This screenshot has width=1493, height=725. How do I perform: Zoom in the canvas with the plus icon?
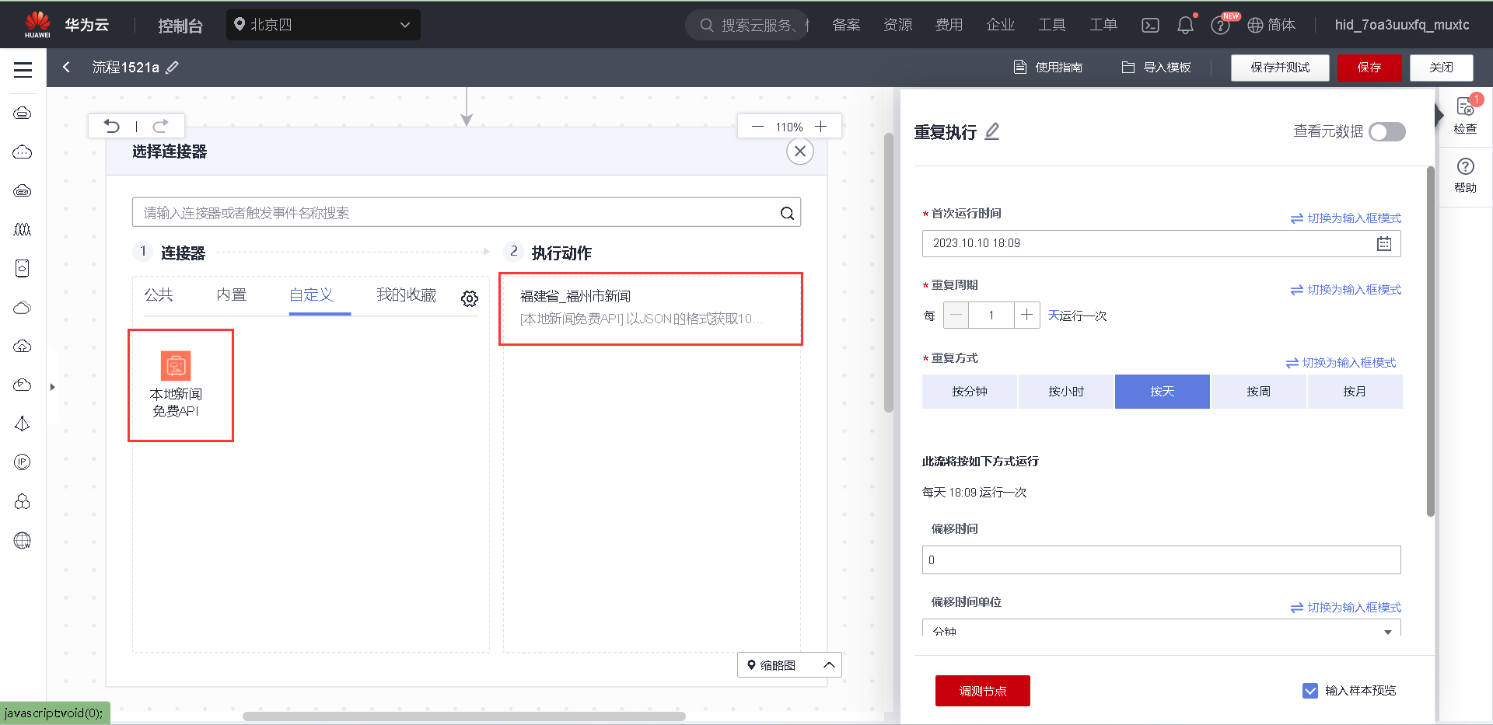click(820, 127)
